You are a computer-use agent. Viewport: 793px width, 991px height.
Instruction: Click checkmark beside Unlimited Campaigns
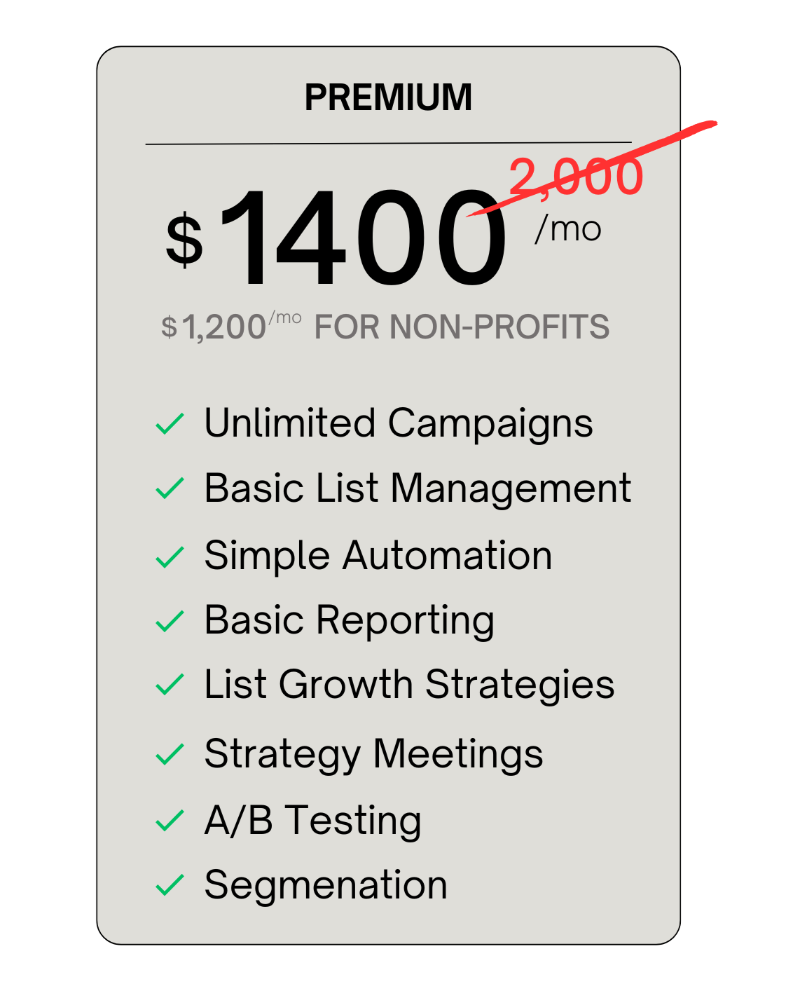(x=170, y=423)
